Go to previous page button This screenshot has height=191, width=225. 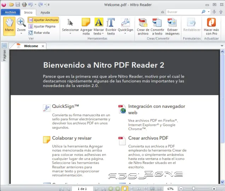pyautogui.click(x=68, y=189)
